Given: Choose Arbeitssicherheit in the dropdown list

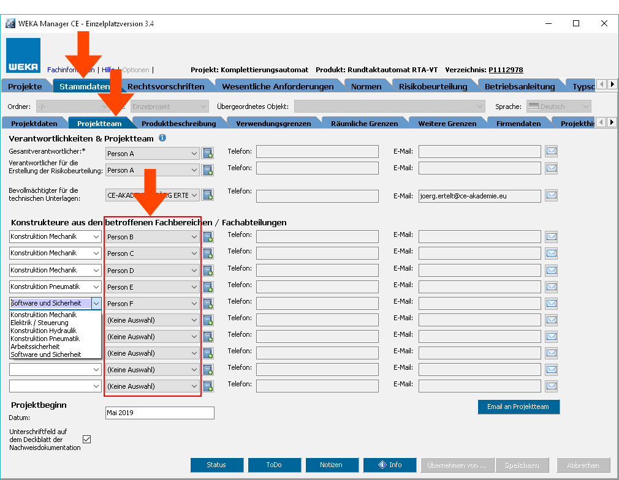Looking at the screenshot, I should point(37,347).
